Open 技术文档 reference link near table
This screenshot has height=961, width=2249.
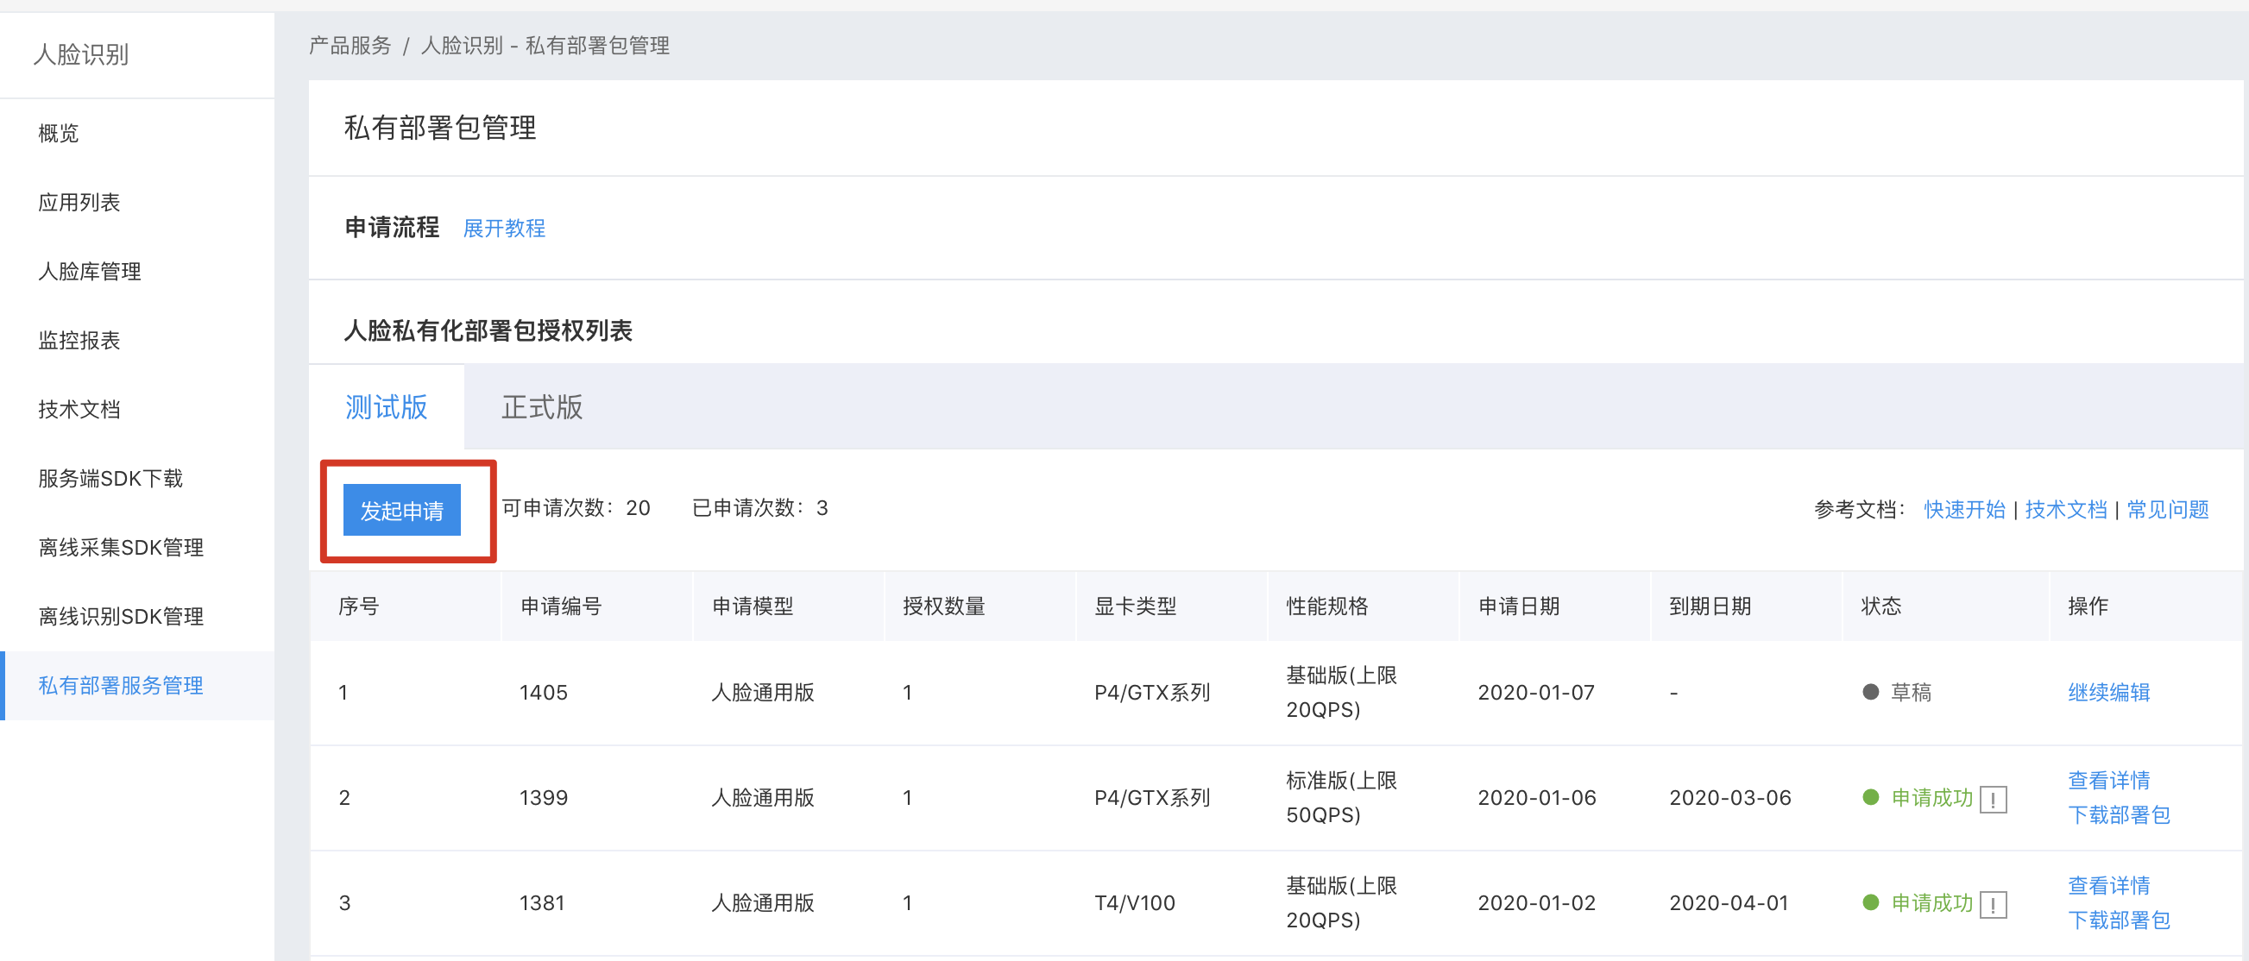point(2066,509)
